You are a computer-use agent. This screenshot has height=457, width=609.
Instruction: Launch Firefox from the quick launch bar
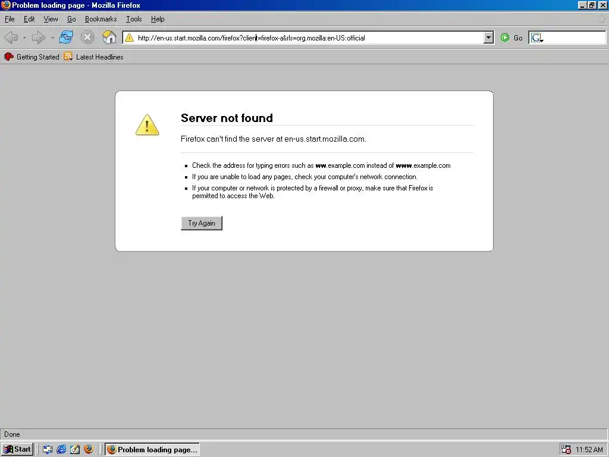click(x=89, y=449)
